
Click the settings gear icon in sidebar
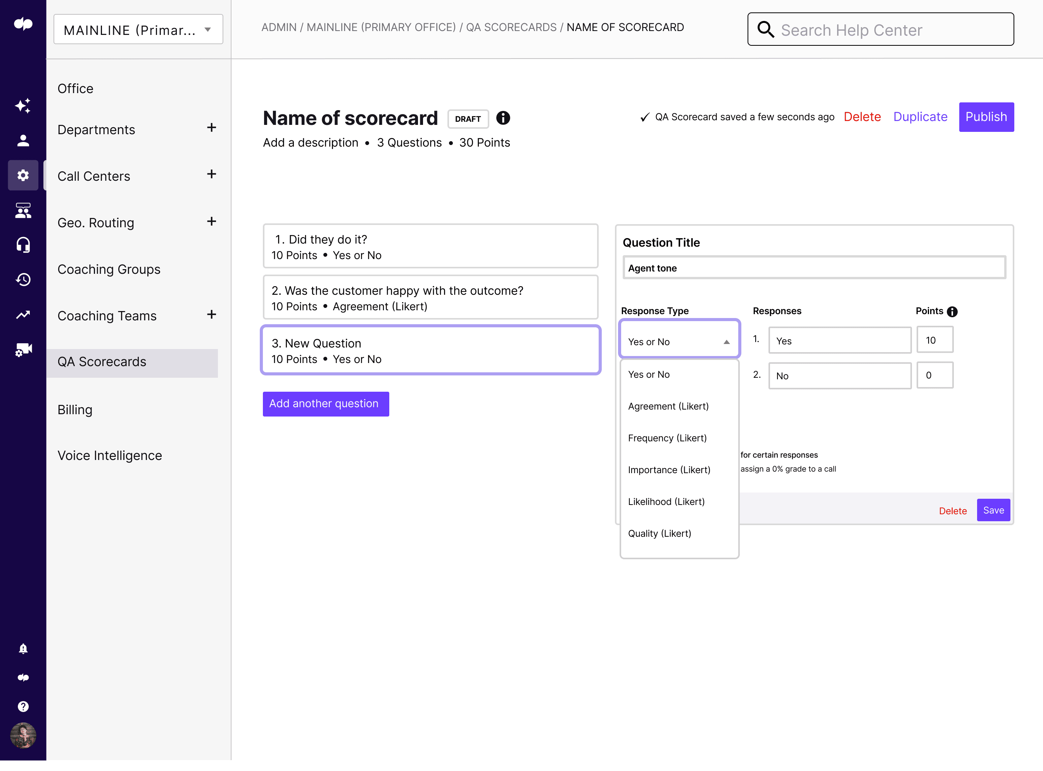pos(23,175)
